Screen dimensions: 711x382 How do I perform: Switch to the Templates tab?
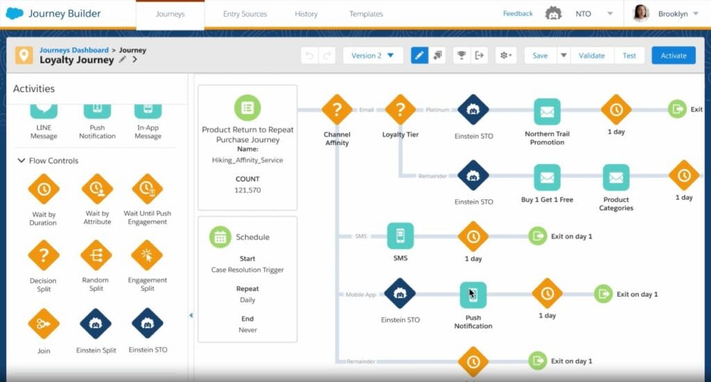point(366,14)
